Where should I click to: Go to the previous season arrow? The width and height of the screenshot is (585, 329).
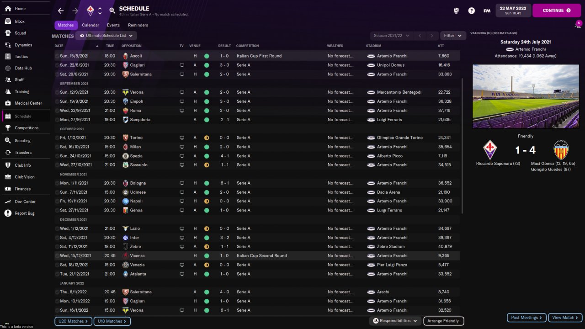point(419,36)
